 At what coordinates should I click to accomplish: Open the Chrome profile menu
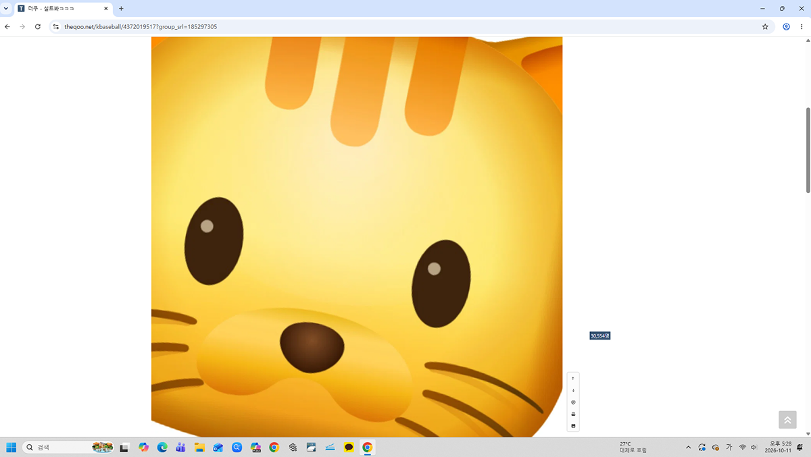coord(787,27)
